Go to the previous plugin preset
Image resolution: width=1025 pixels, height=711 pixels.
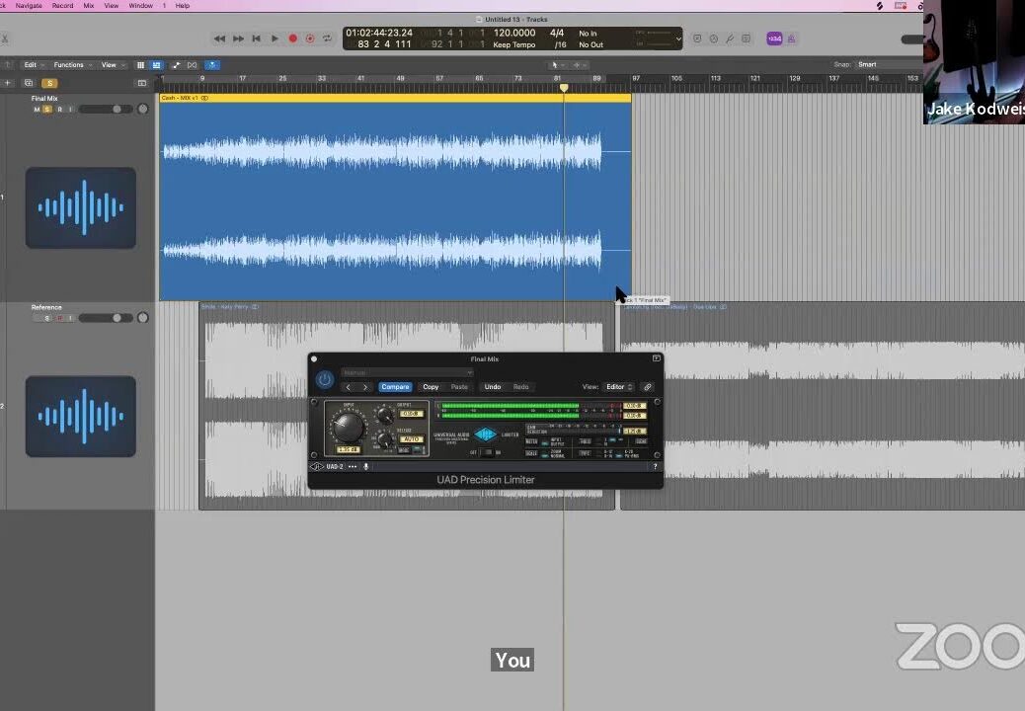pos(349,387)
